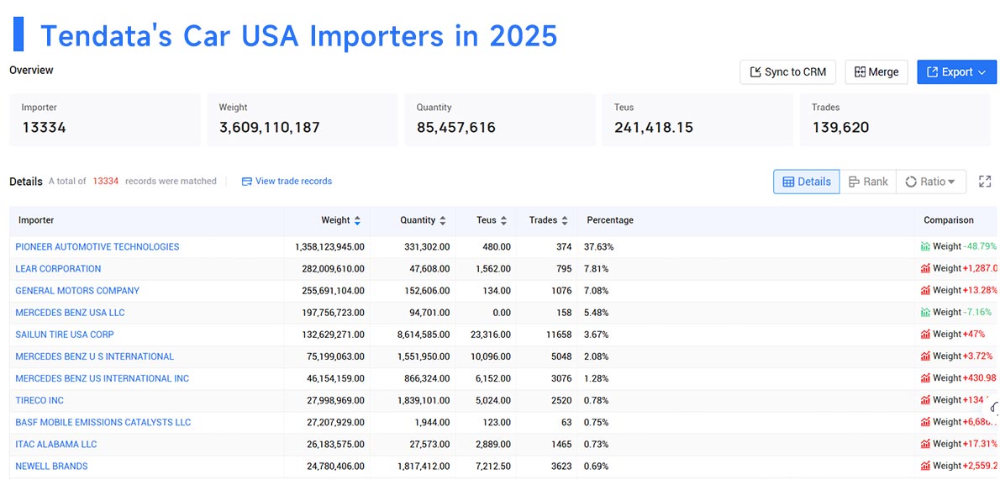This screenshot has height=480, width=1000.
Task: Click the Trades value 139,620
Action: pyautogui.click(x=840, y=128)
